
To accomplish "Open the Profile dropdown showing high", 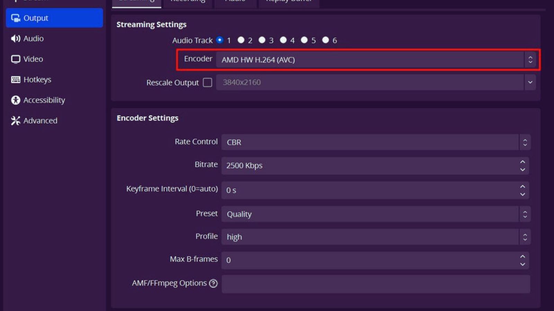I will (376, 237).
